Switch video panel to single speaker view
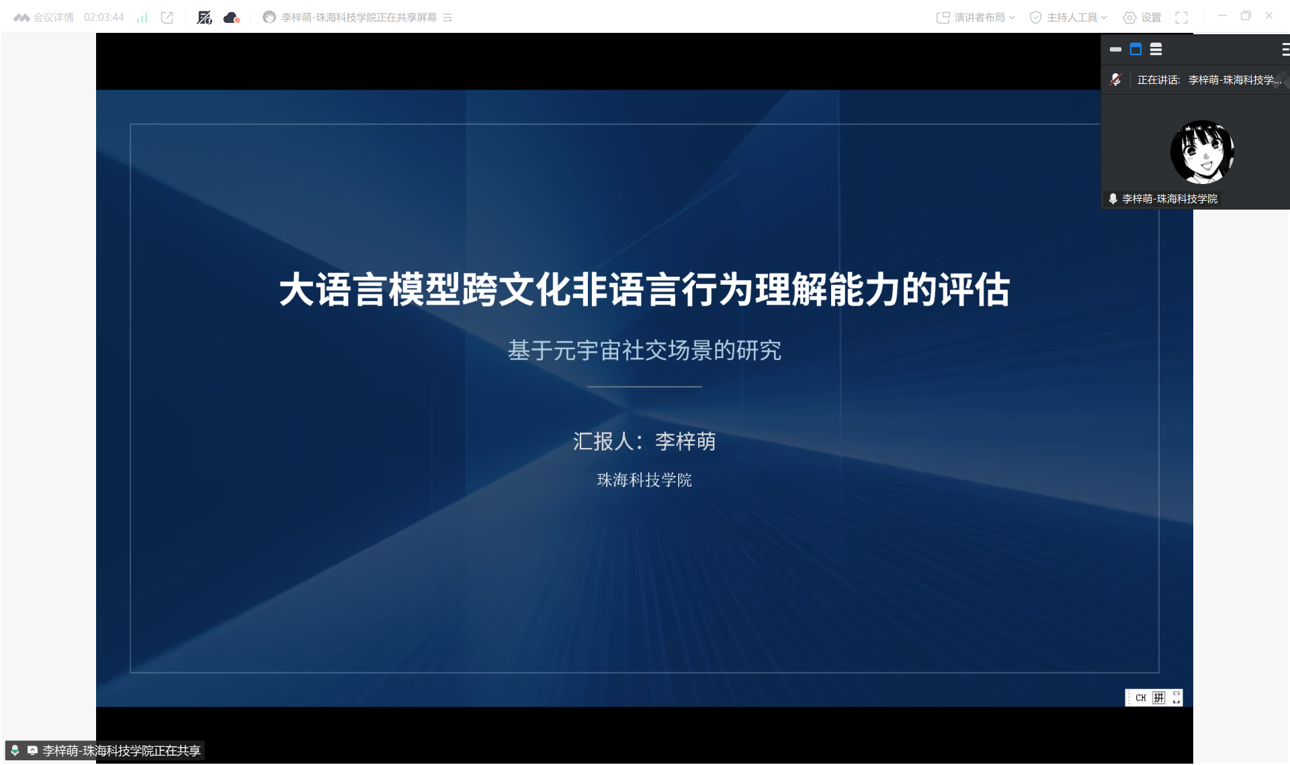Screen dimensions: 1290x765 (x=1135, y=49)
